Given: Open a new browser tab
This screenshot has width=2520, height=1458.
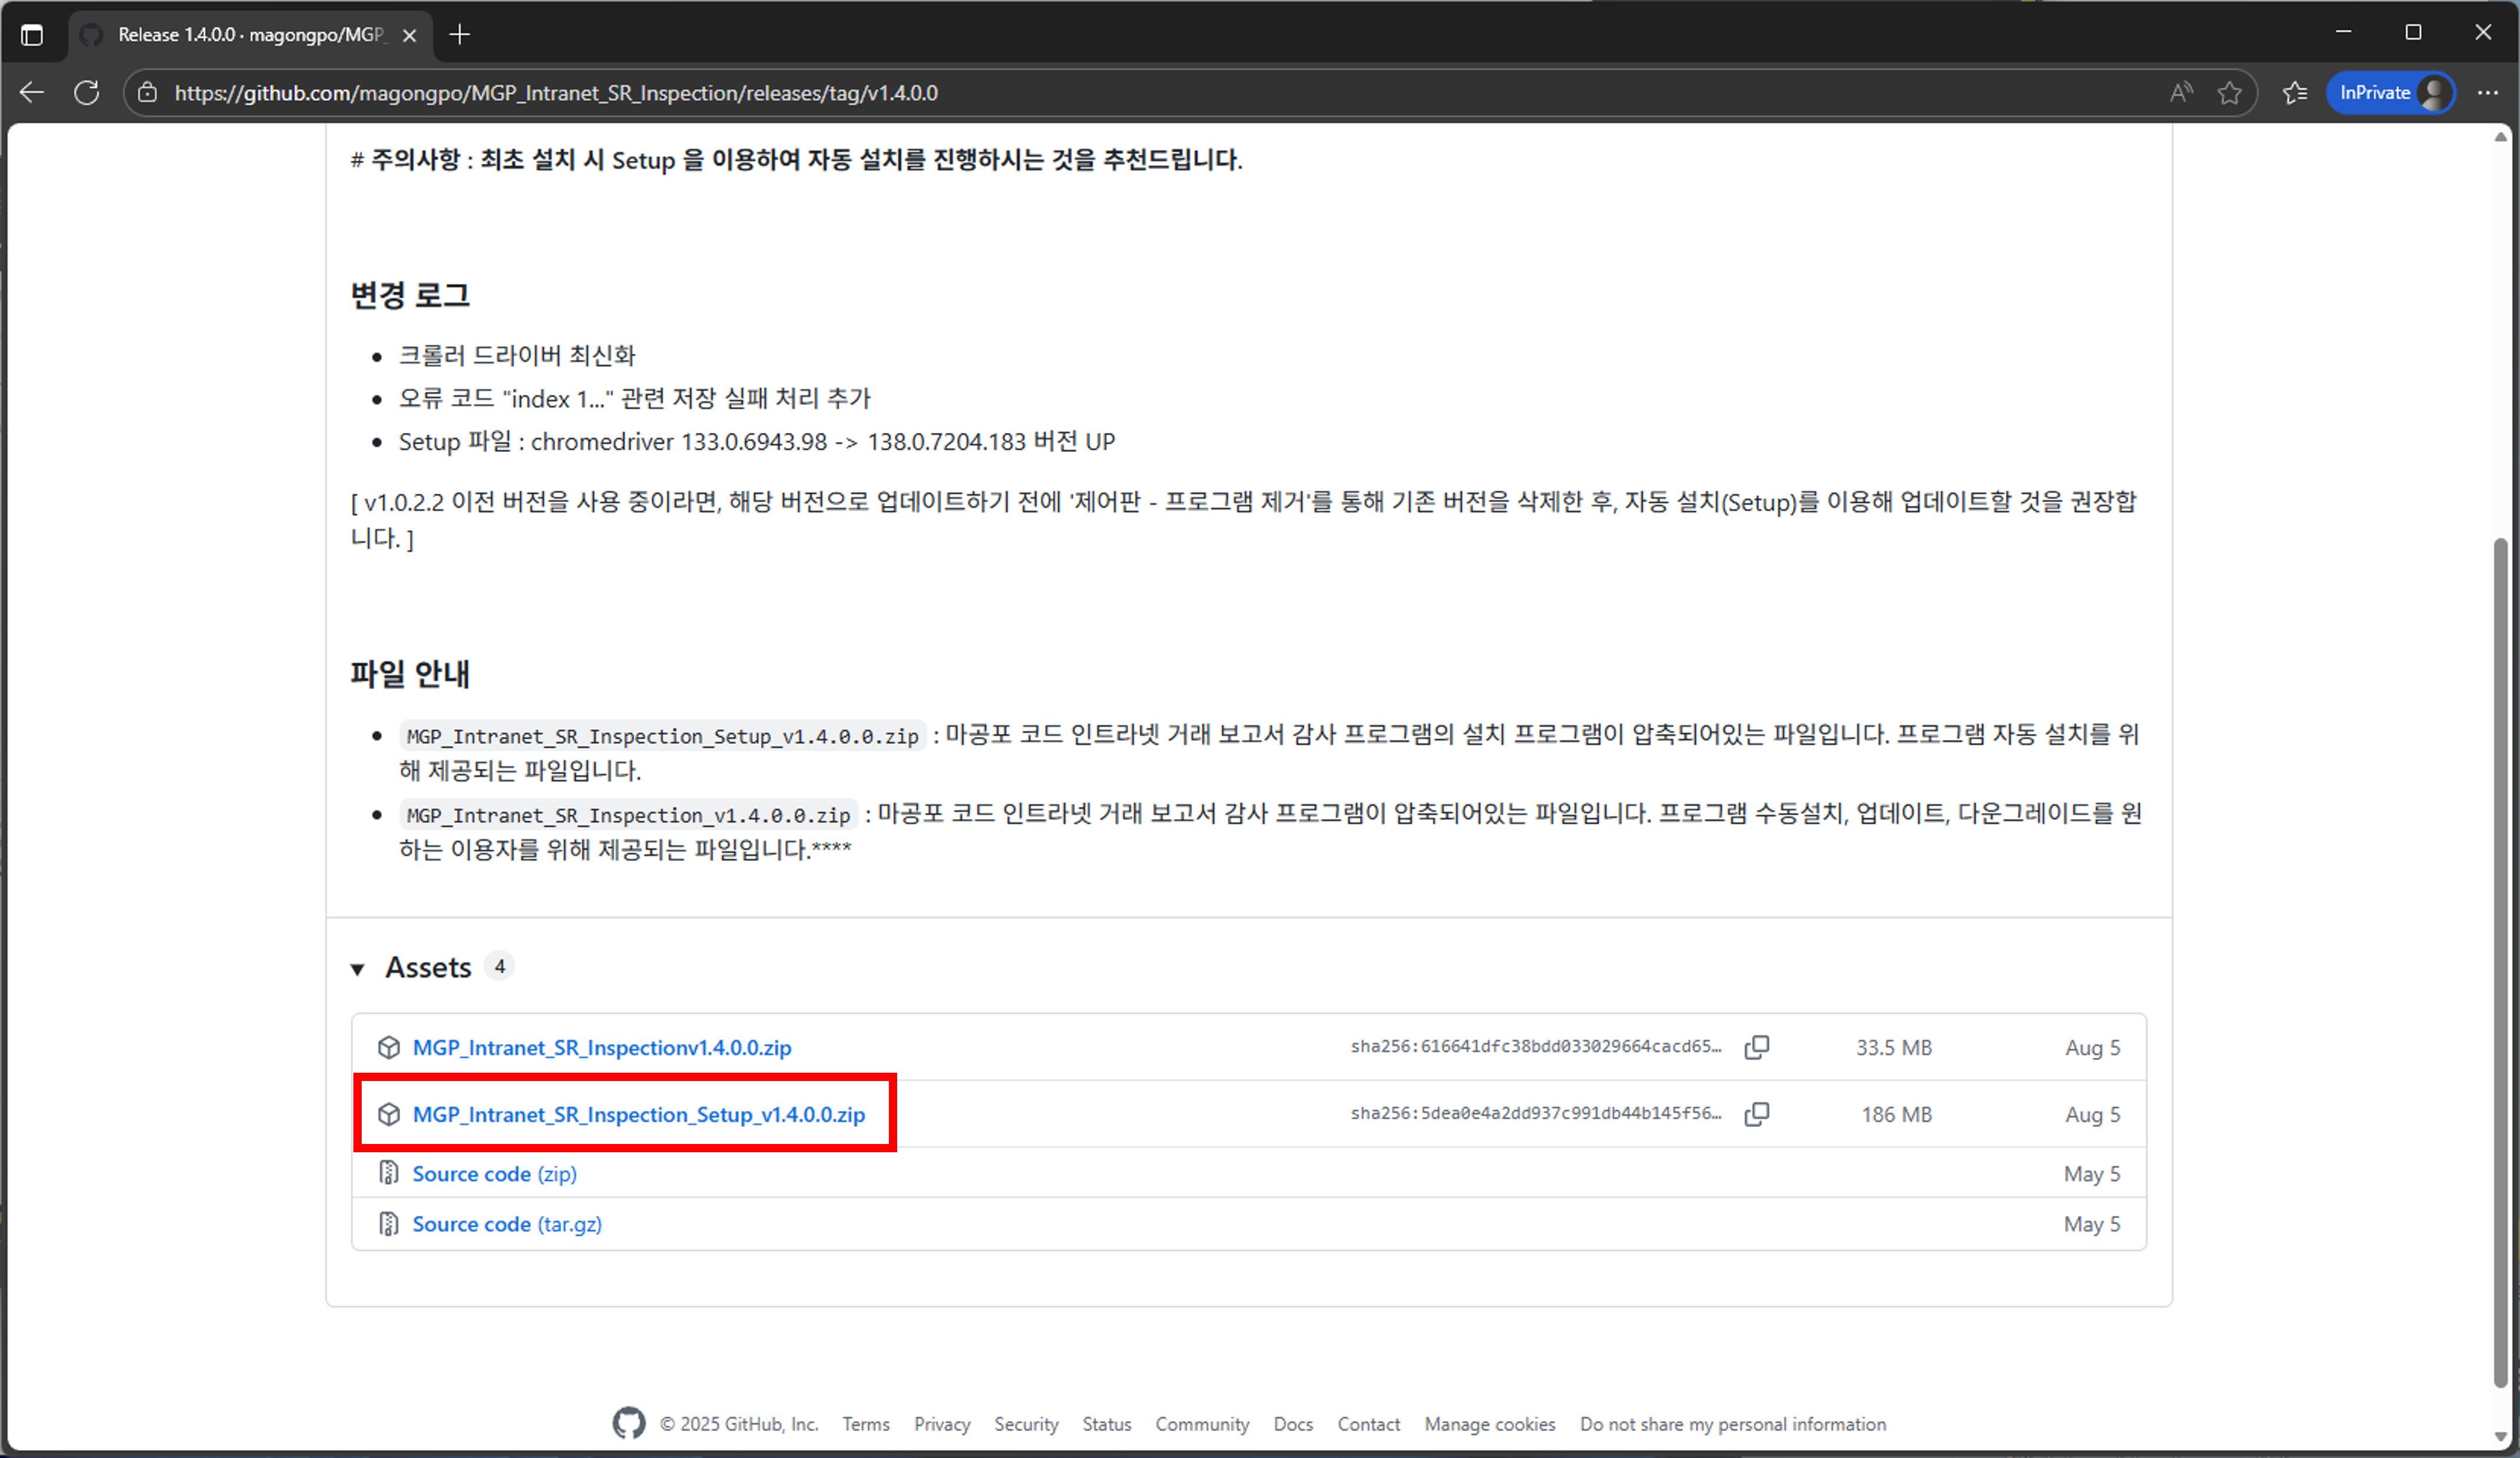Looking at the screenshot, I should [460, 34].
